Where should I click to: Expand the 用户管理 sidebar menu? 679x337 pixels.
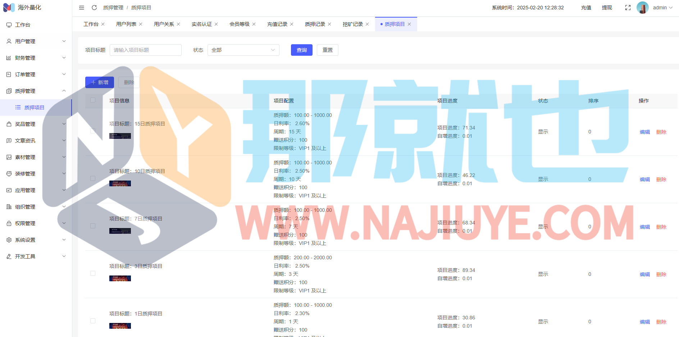tap(36, 41)
